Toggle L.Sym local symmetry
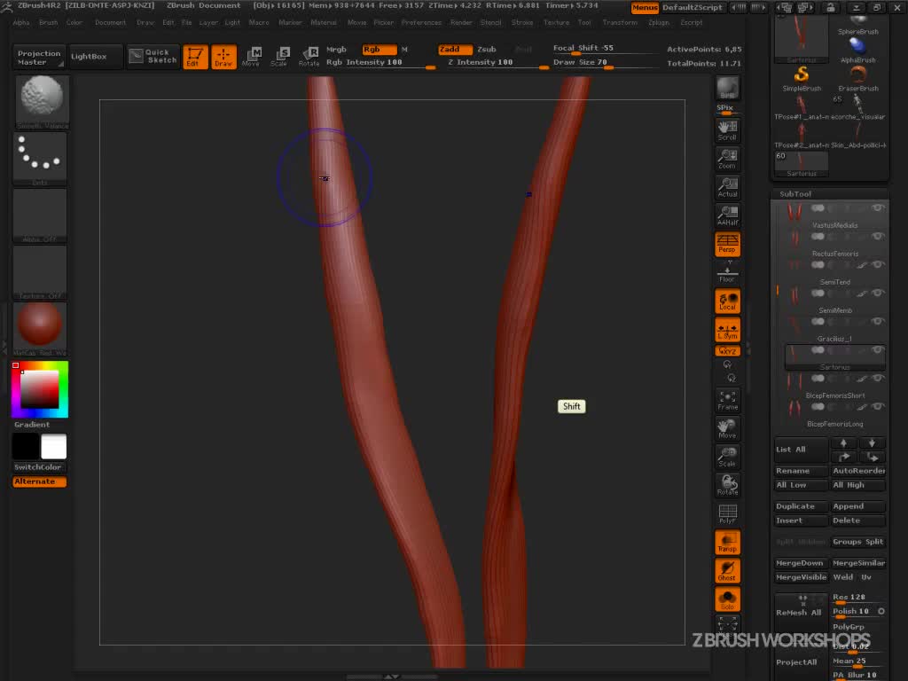908x681 pixels. 727,330
